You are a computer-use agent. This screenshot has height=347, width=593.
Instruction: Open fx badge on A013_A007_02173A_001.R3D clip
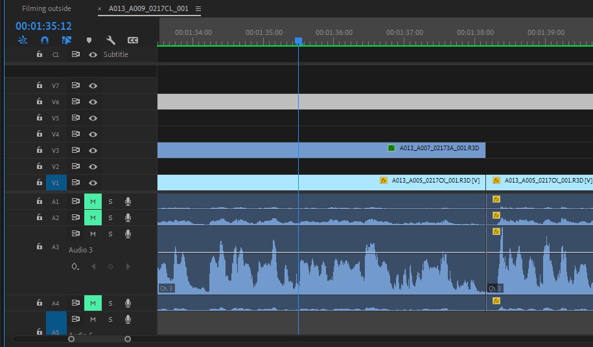(x=391, y=148)
